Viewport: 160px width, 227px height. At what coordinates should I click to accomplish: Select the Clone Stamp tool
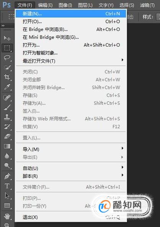coord(7,117)
